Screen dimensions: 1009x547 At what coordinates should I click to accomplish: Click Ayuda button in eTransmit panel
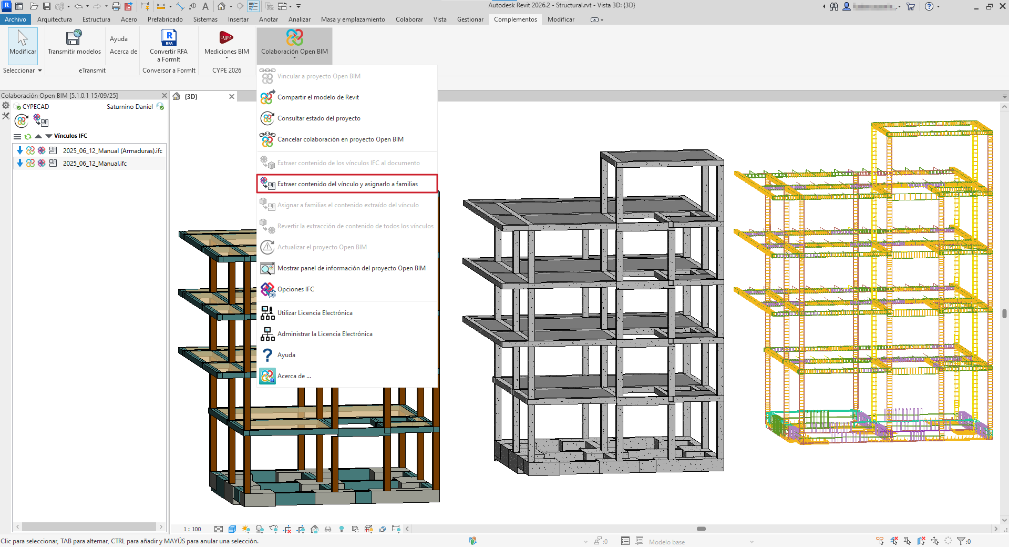(x=119, y=39)
